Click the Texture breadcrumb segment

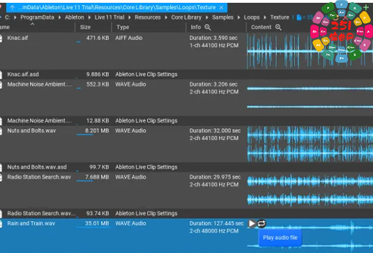click(280, 17)
